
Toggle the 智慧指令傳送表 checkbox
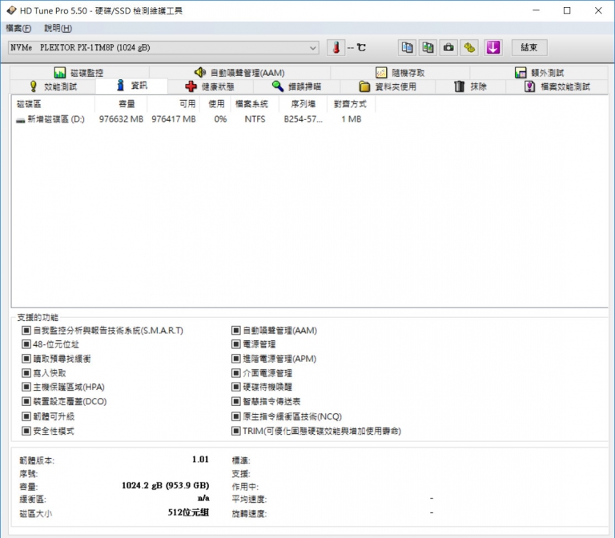[235, 401]
